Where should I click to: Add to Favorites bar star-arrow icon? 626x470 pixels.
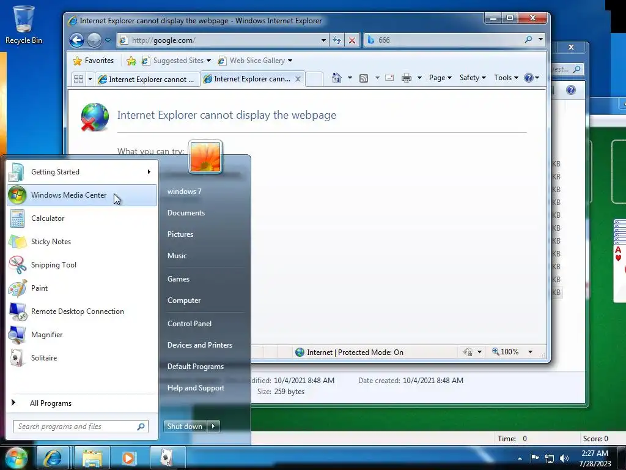(x=131, y=61)
